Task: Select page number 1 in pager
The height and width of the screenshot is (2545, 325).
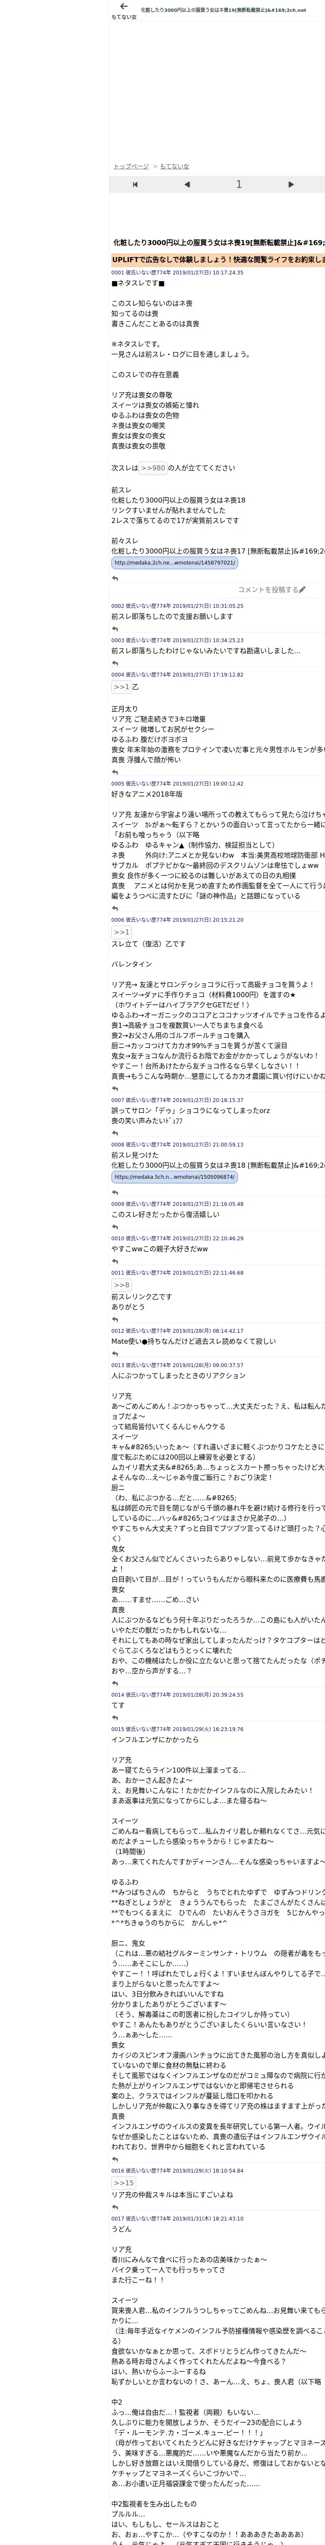Action: pos(238,185)
